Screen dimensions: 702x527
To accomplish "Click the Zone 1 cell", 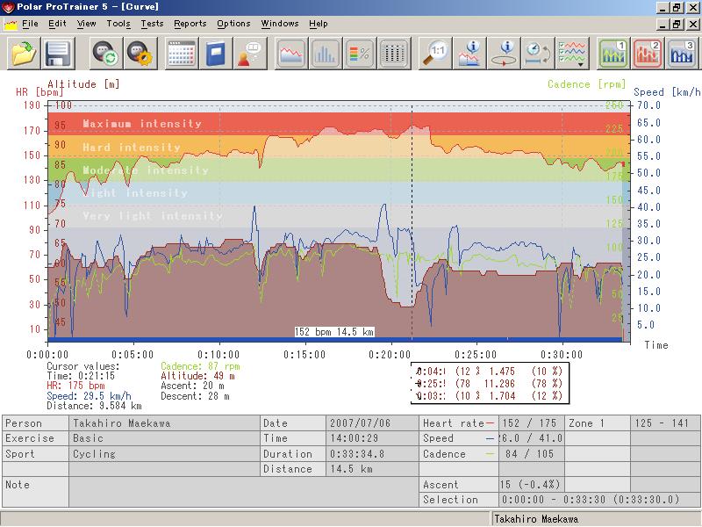I will (x=597, y=423).
